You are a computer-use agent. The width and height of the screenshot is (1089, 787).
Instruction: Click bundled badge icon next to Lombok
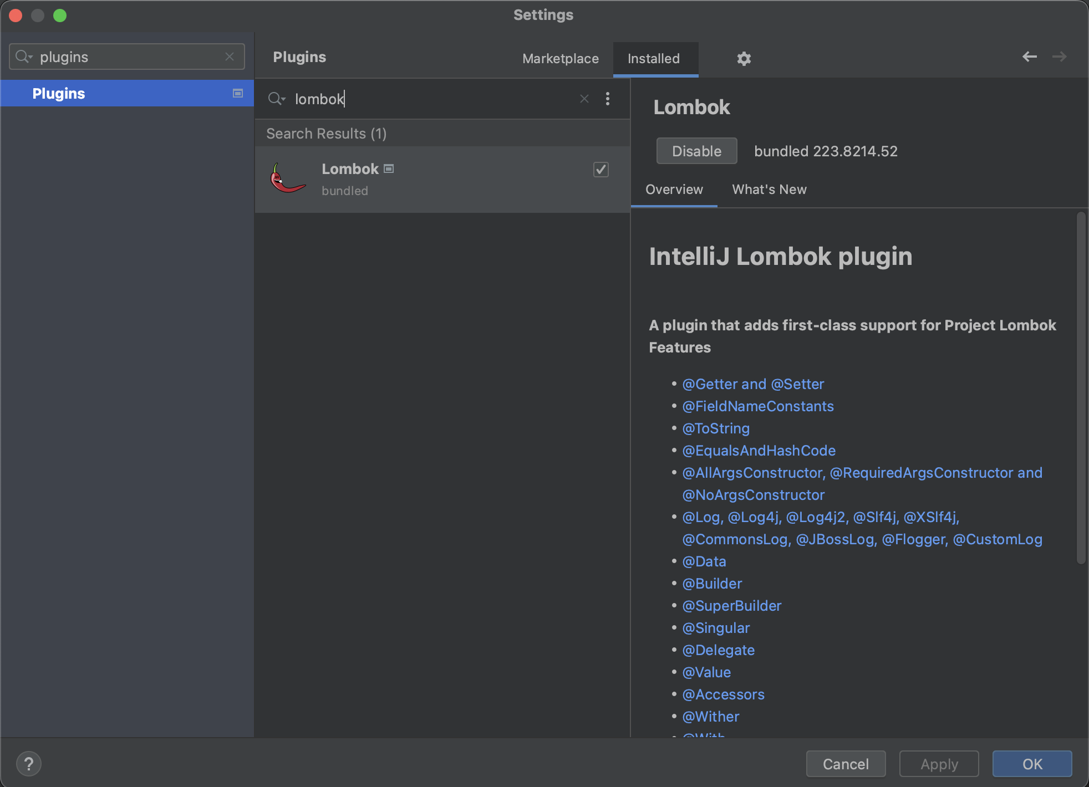(389, 168)
